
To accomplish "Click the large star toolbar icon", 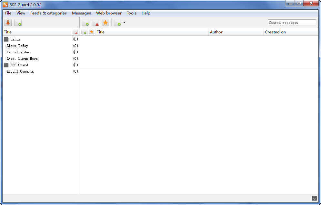I will point(105,22).
